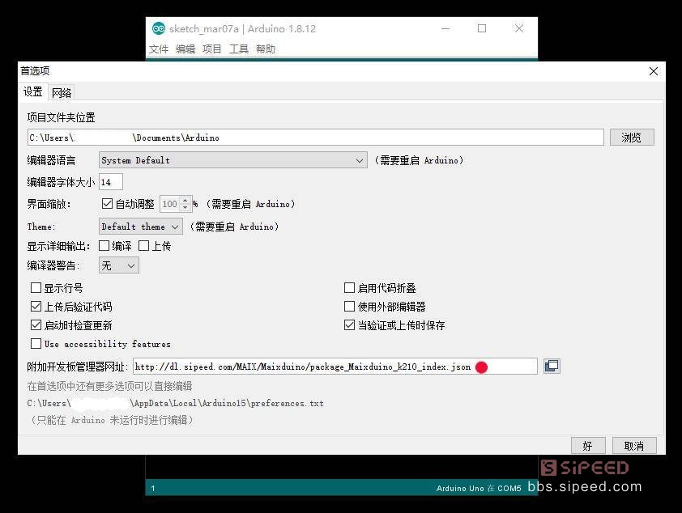Click the sketchbook location path field
This screenshot has height=513, width=682.
(x=316, y=138)
